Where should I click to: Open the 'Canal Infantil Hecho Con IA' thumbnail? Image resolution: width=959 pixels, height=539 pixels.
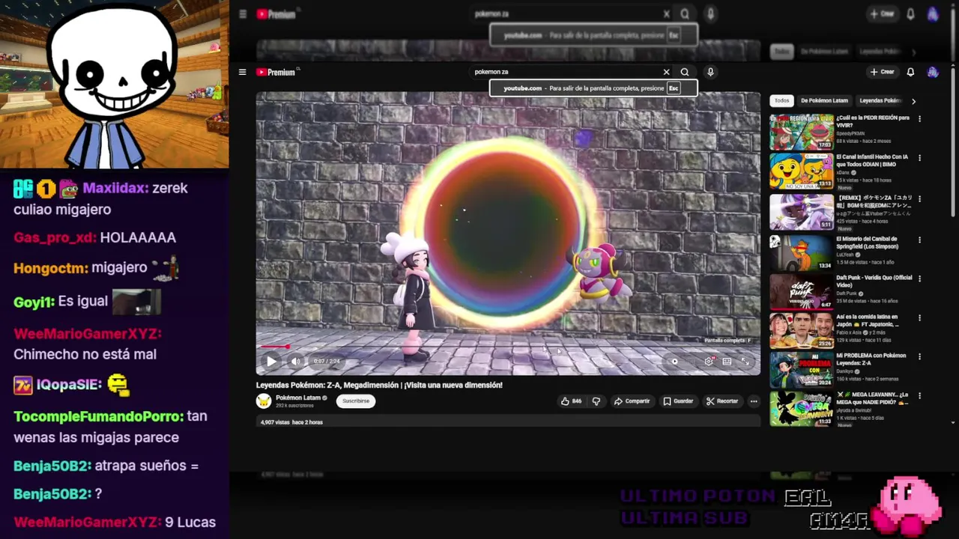pos(802,171)
